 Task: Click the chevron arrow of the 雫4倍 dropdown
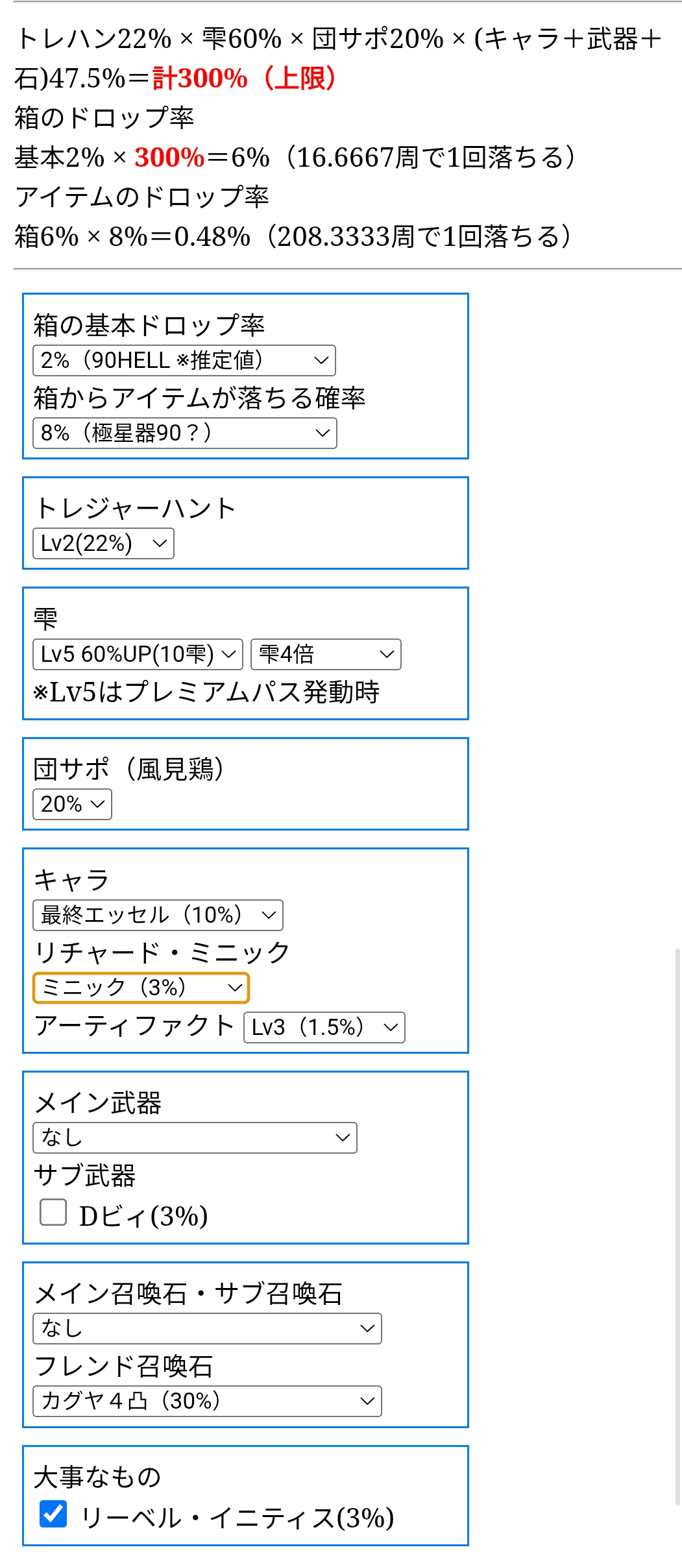coord(387,654)
